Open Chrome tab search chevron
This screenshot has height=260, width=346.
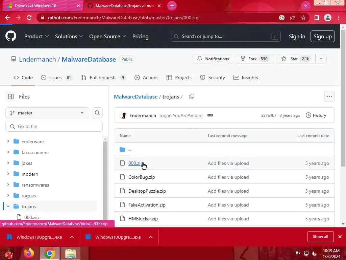pyautogui.click(x=305, y=6)
